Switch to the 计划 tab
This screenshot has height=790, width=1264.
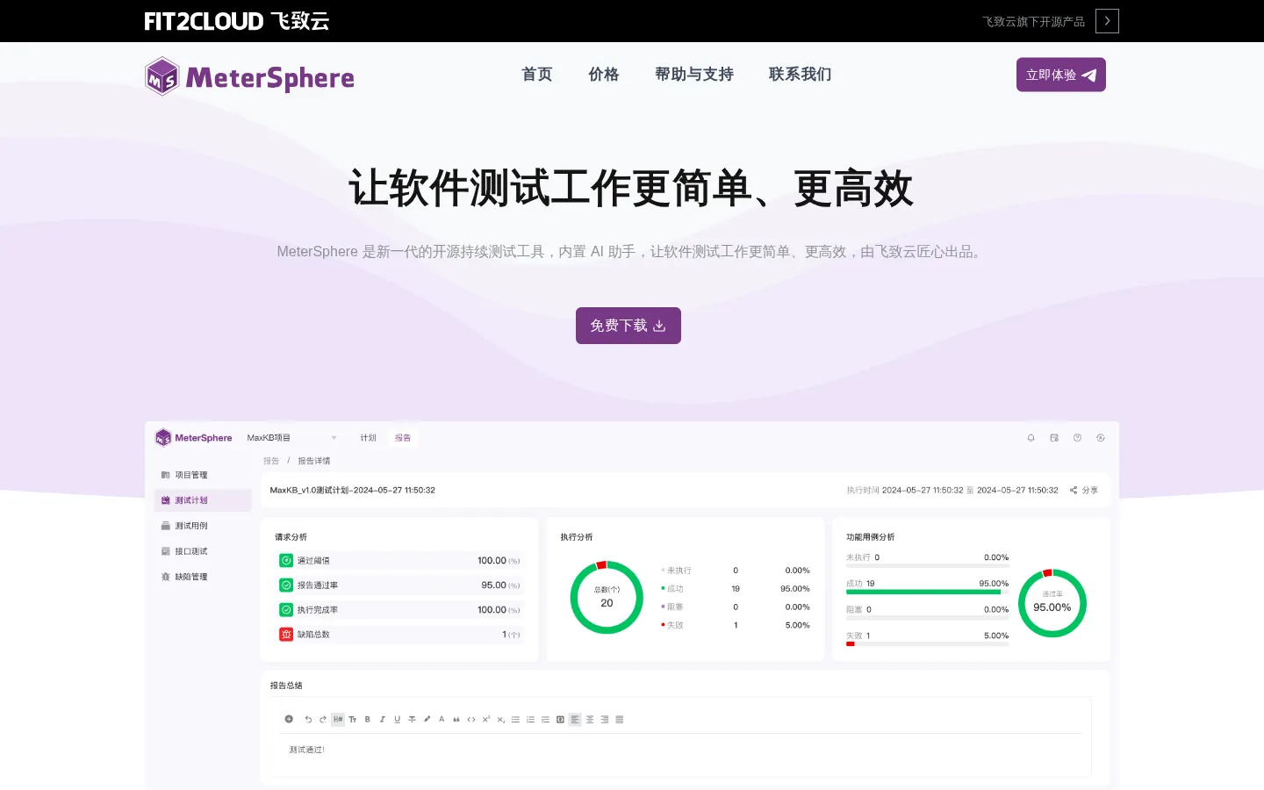[x=368, y=438]
